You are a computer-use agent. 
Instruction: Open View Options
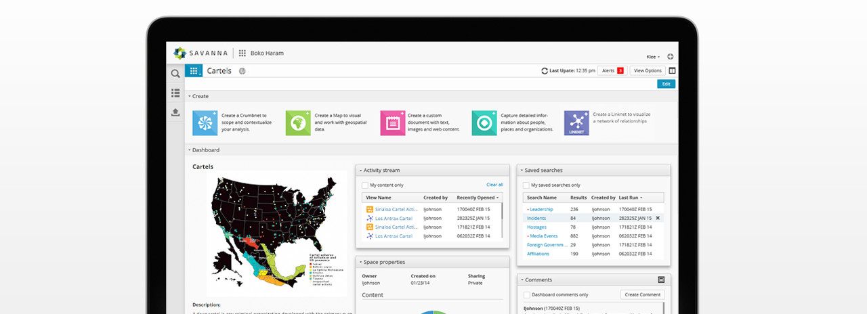648,70
